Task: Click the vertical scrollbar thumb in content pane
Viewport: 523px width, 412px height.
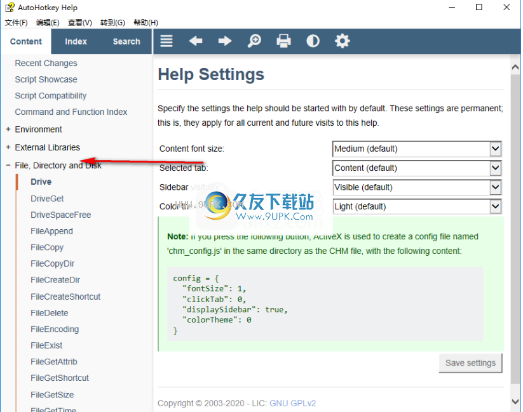Action: 515,229
